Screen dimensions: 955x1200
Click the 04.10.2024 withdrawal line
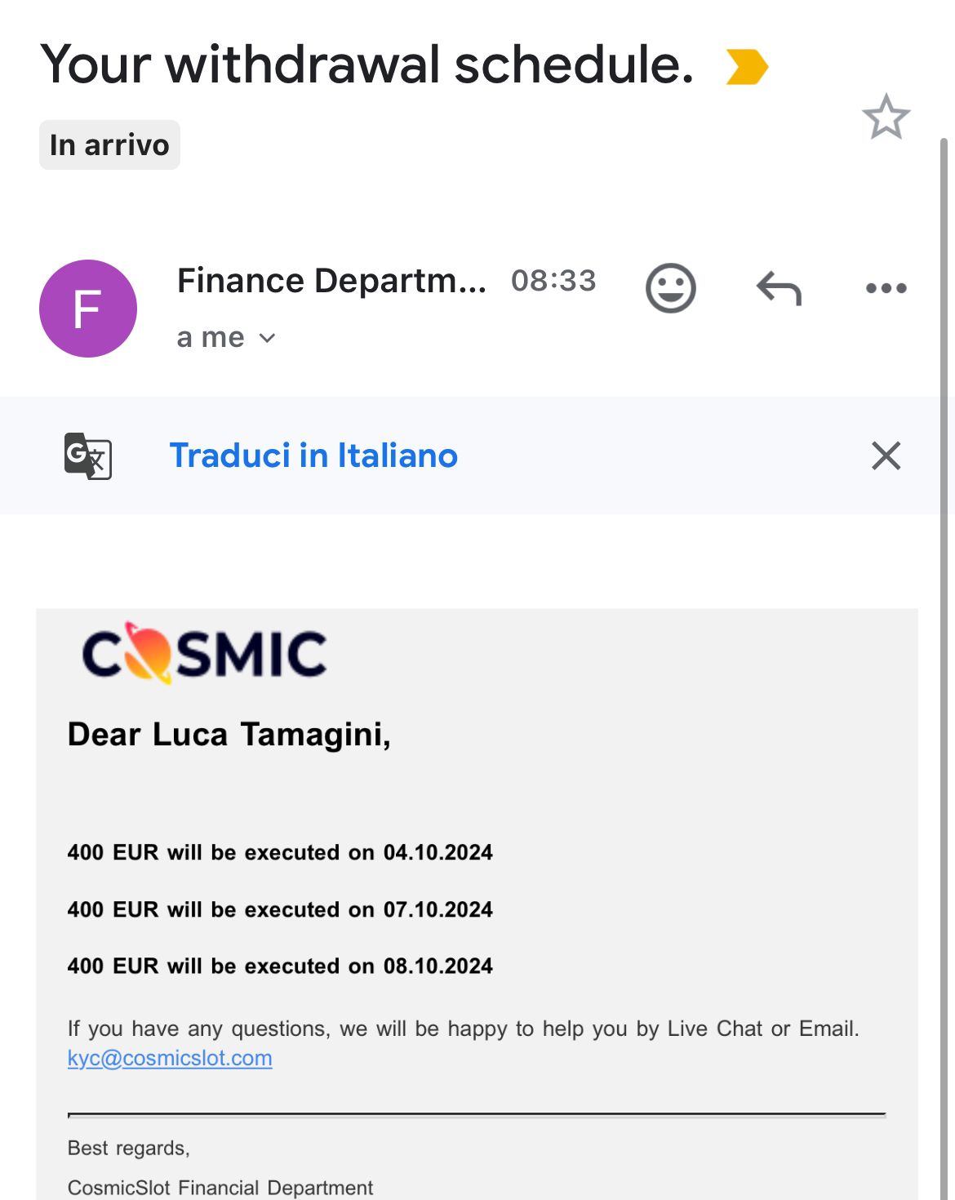(280, 852)
